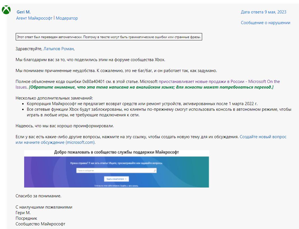
Task: Report abuse via Сообщение о нарушении
Action: 265,23
